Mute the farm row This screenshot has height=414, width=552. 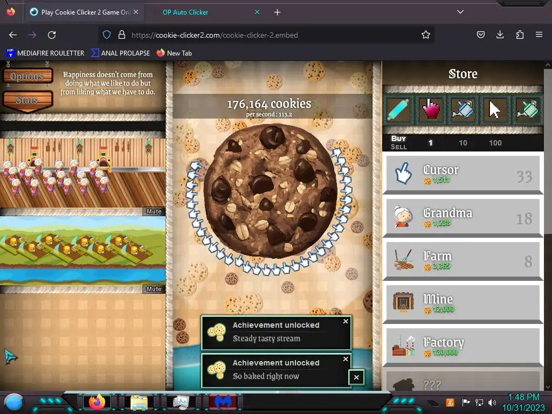154,289
